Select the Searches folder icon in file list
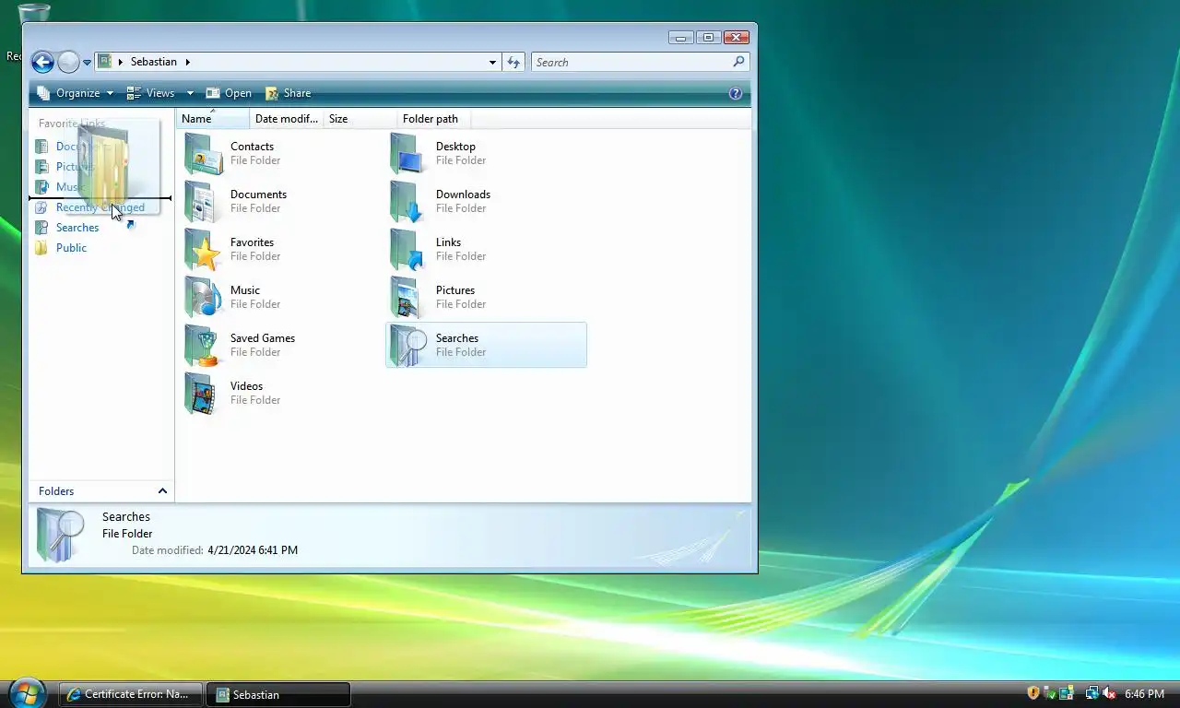 (409, 345)
